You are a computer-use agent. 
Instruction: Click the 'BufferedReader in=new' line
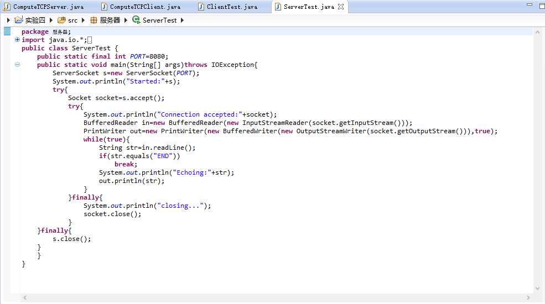tap(248, 123)
